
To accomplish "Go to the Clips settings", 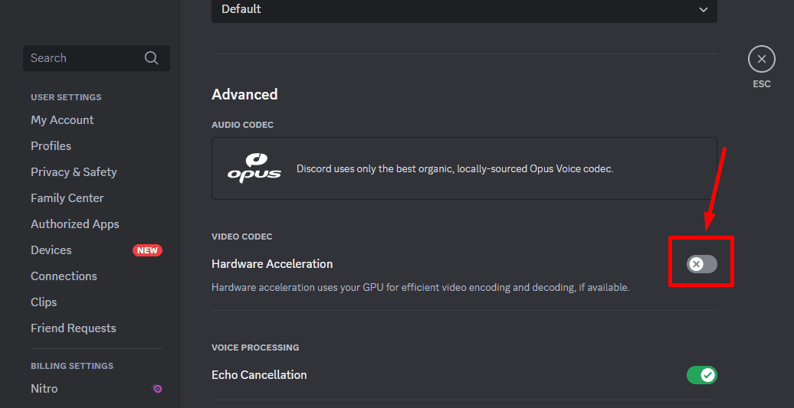I will 44,302.
